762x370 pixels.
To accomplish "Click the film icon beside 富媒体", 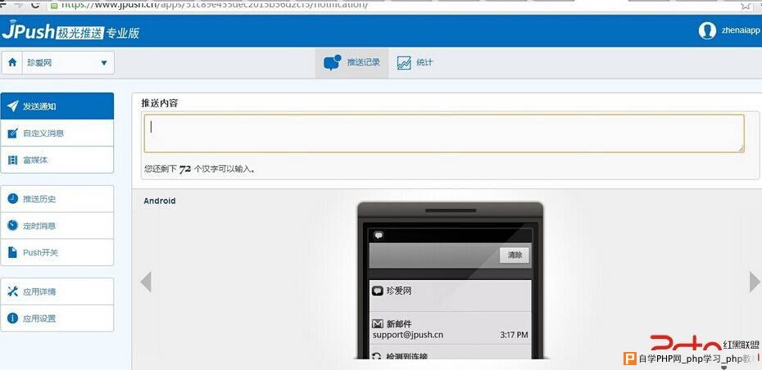I will [12, 160].
